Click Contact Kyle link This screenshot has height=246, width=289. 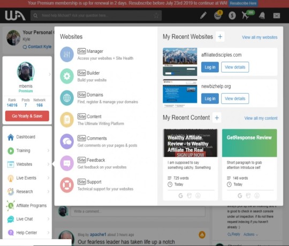tap(37, 47)
